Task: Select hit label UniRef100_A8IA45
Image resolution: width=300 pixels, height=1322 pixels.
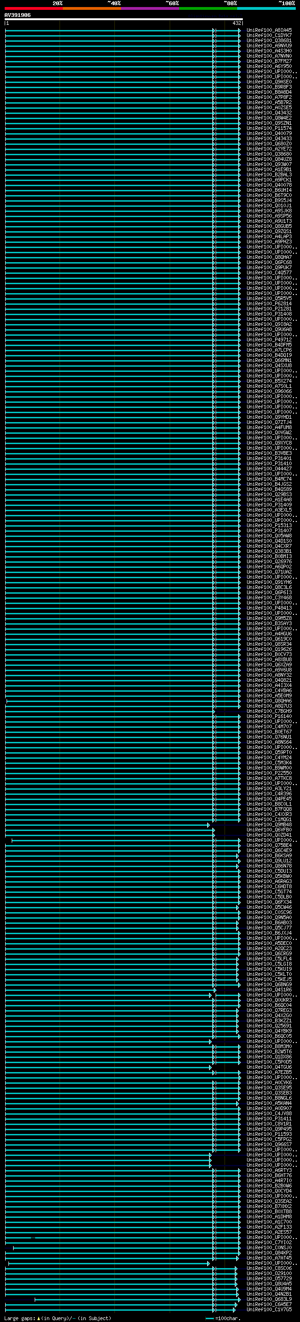Action: (x=269, y=30)
